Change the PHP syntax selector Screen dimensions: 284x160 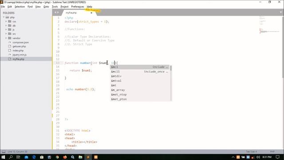click(272, 152)
